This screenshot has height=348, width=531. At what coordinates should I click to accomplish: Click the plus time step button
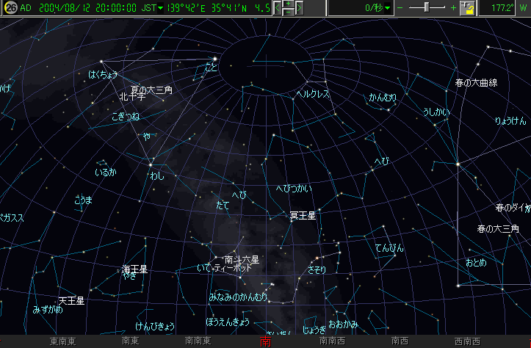(x=288, y=4)
